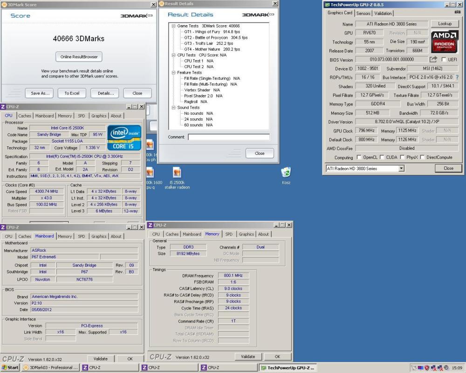Click the '800.1 MHz' DRAM Frequency value
466x373 pixels.
coord(233,276)
